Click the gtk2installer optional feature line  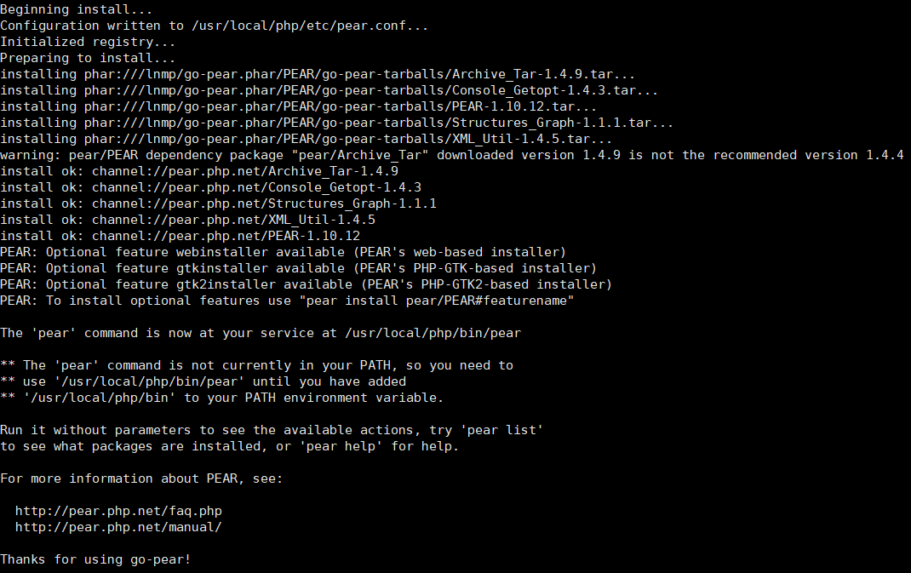(x=307, y=284)
